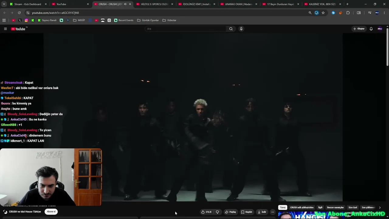Screen dimensions: 389x219
Task: Open the Shazam extension icon
Action: coord(333,13)
